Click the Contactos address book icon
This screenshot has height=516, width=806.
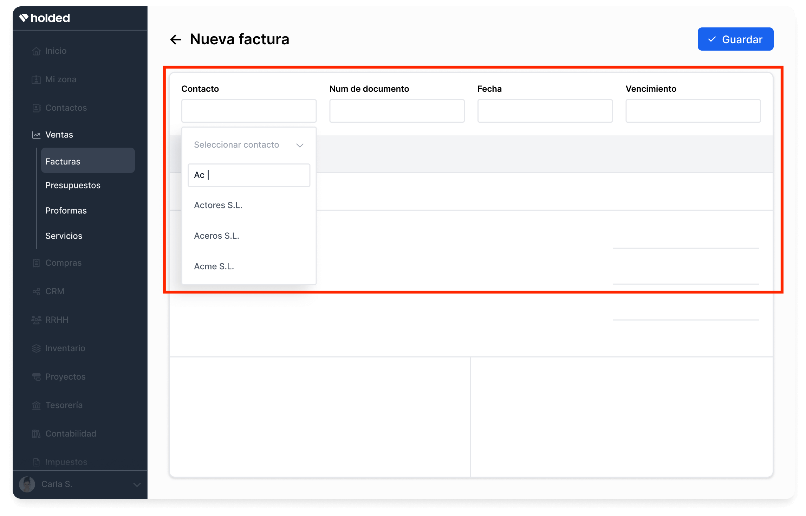36,108
